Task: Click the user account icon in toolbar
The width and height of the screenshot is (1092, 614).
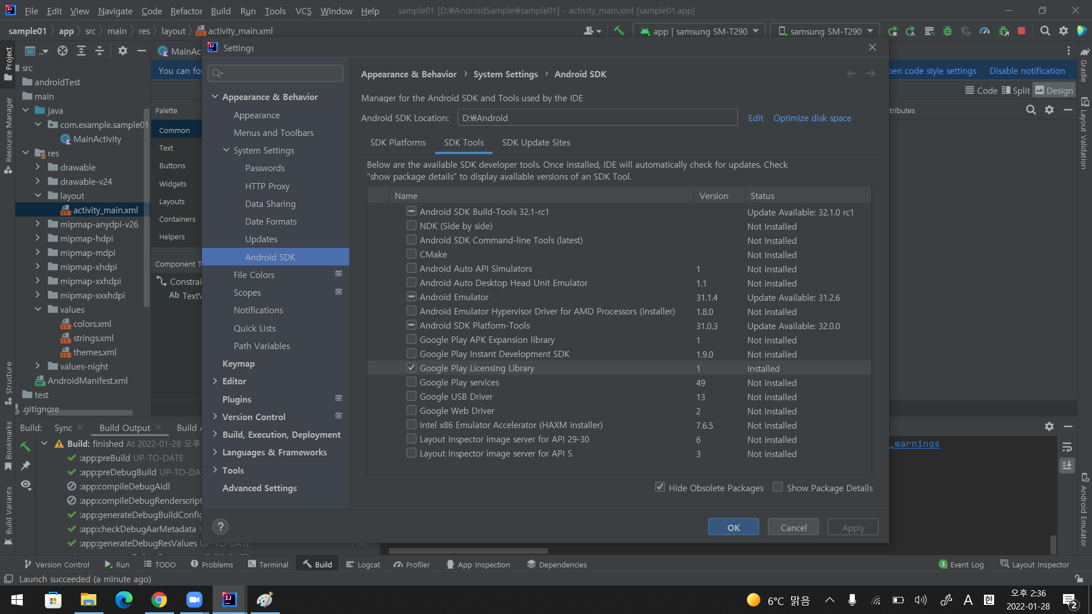Action: (x=592, y=31)
